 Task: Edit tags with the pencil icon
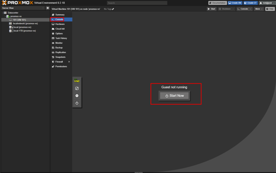click(113, 9)
